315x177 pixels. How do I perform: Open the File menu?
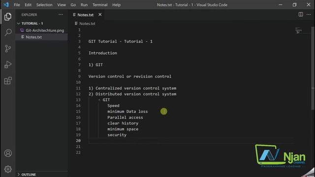click(x=17, y=5)
